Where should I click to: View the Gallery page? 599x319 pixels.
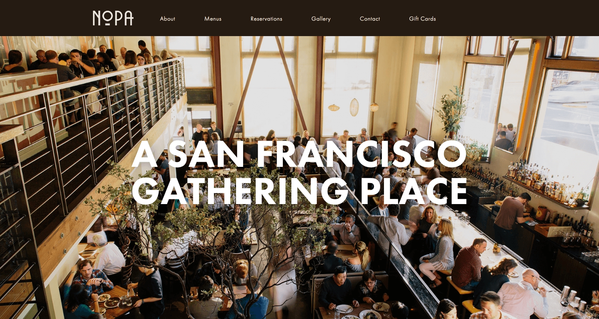[321, 19]
